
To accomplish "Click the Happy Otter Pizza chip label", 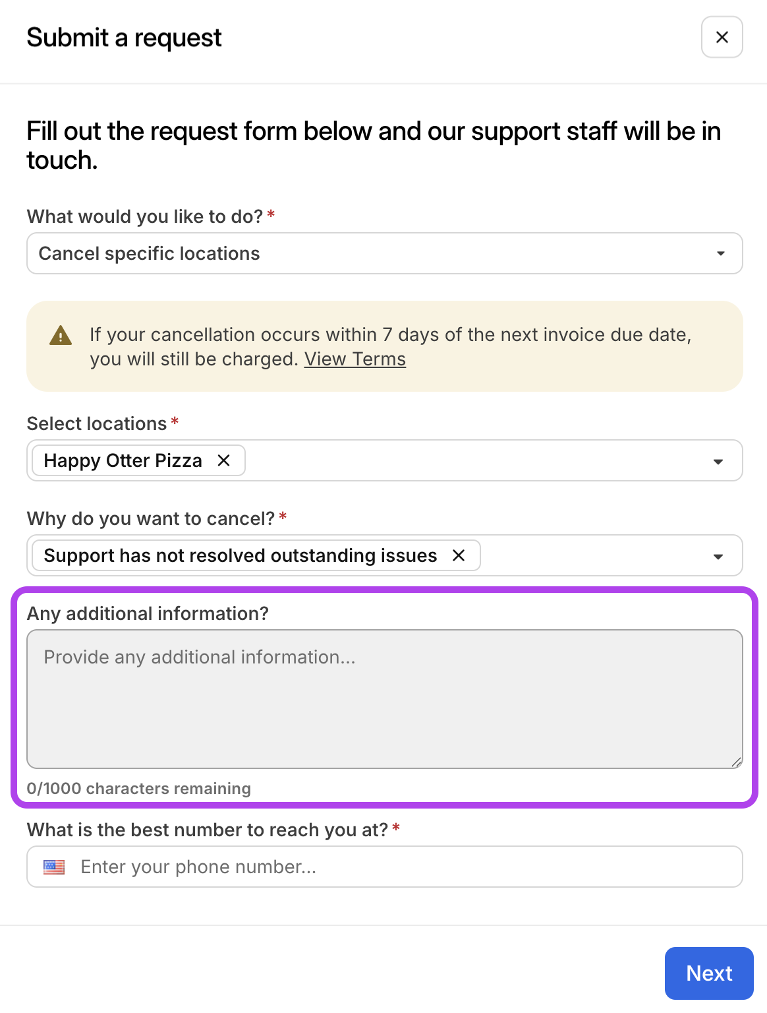I will pos(123,460).
